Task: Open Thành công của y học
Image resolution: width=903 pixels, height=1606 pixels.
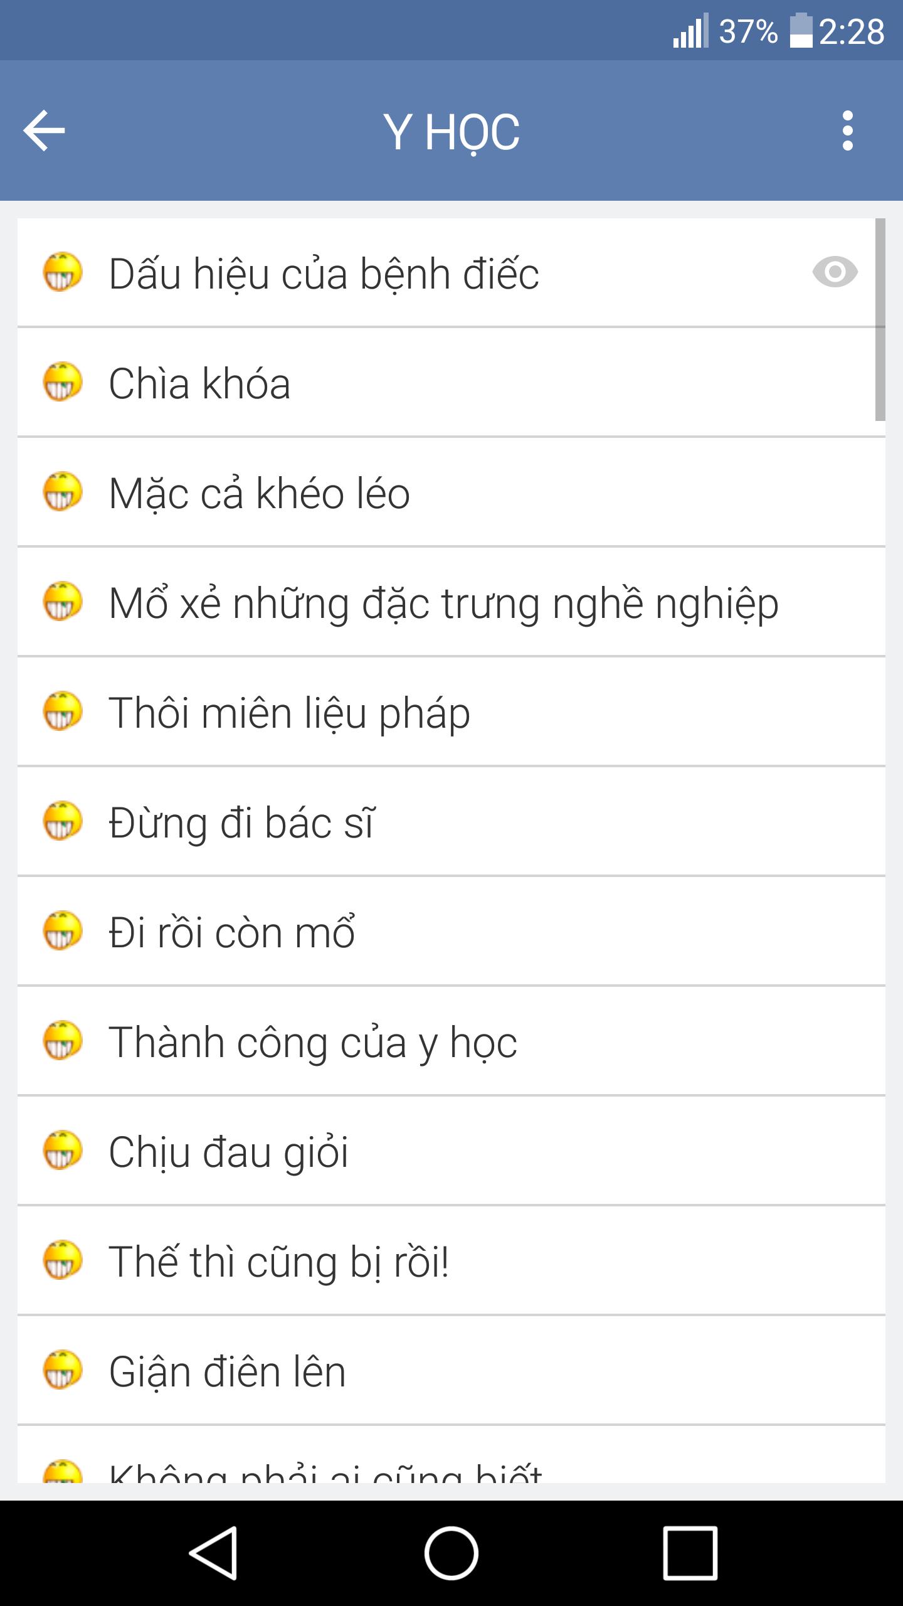Action: [x=451, y=1041]
